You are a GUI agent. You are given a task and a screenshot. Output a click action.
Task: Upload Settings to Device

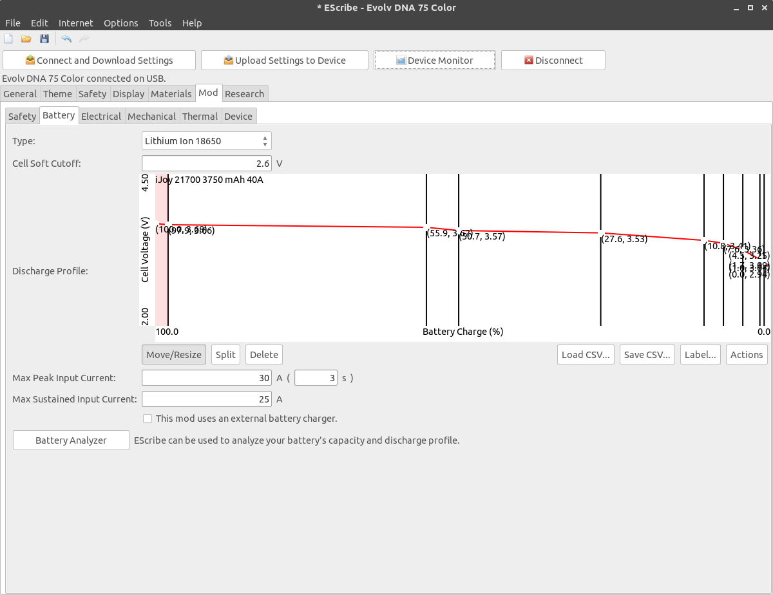click(x=284, y=61)
